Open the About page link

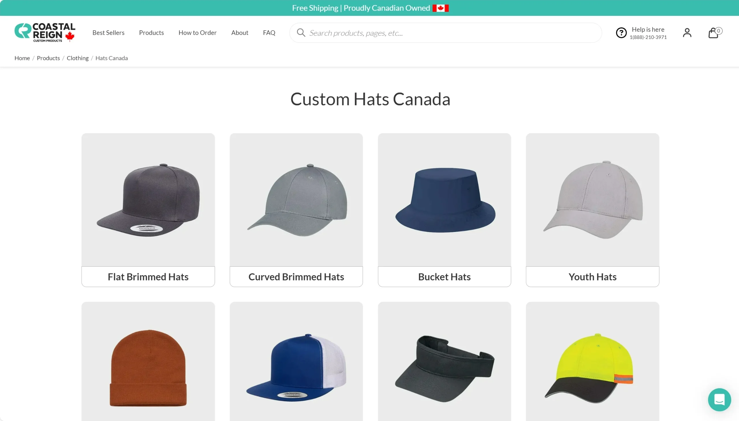[x=240, y=33]
